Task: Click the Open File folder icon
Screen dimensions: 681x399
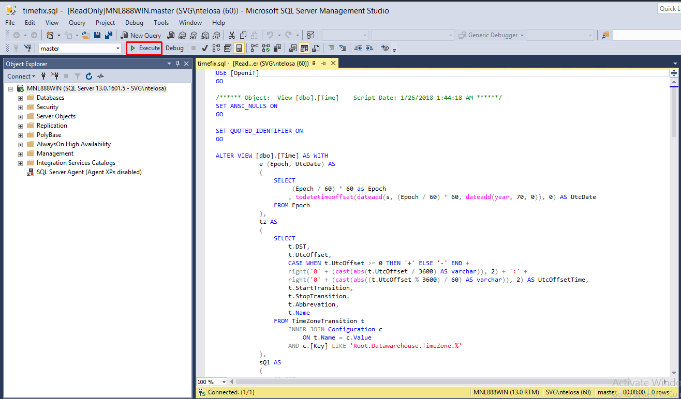Action: 85,35
